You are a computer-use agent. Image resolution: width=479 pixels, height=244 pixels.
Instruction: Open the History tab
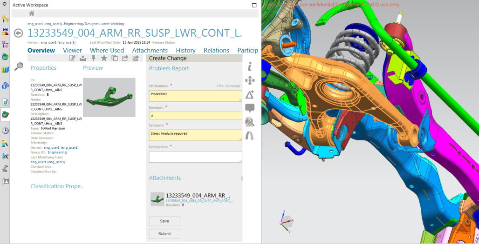click(x=186, y=50)
